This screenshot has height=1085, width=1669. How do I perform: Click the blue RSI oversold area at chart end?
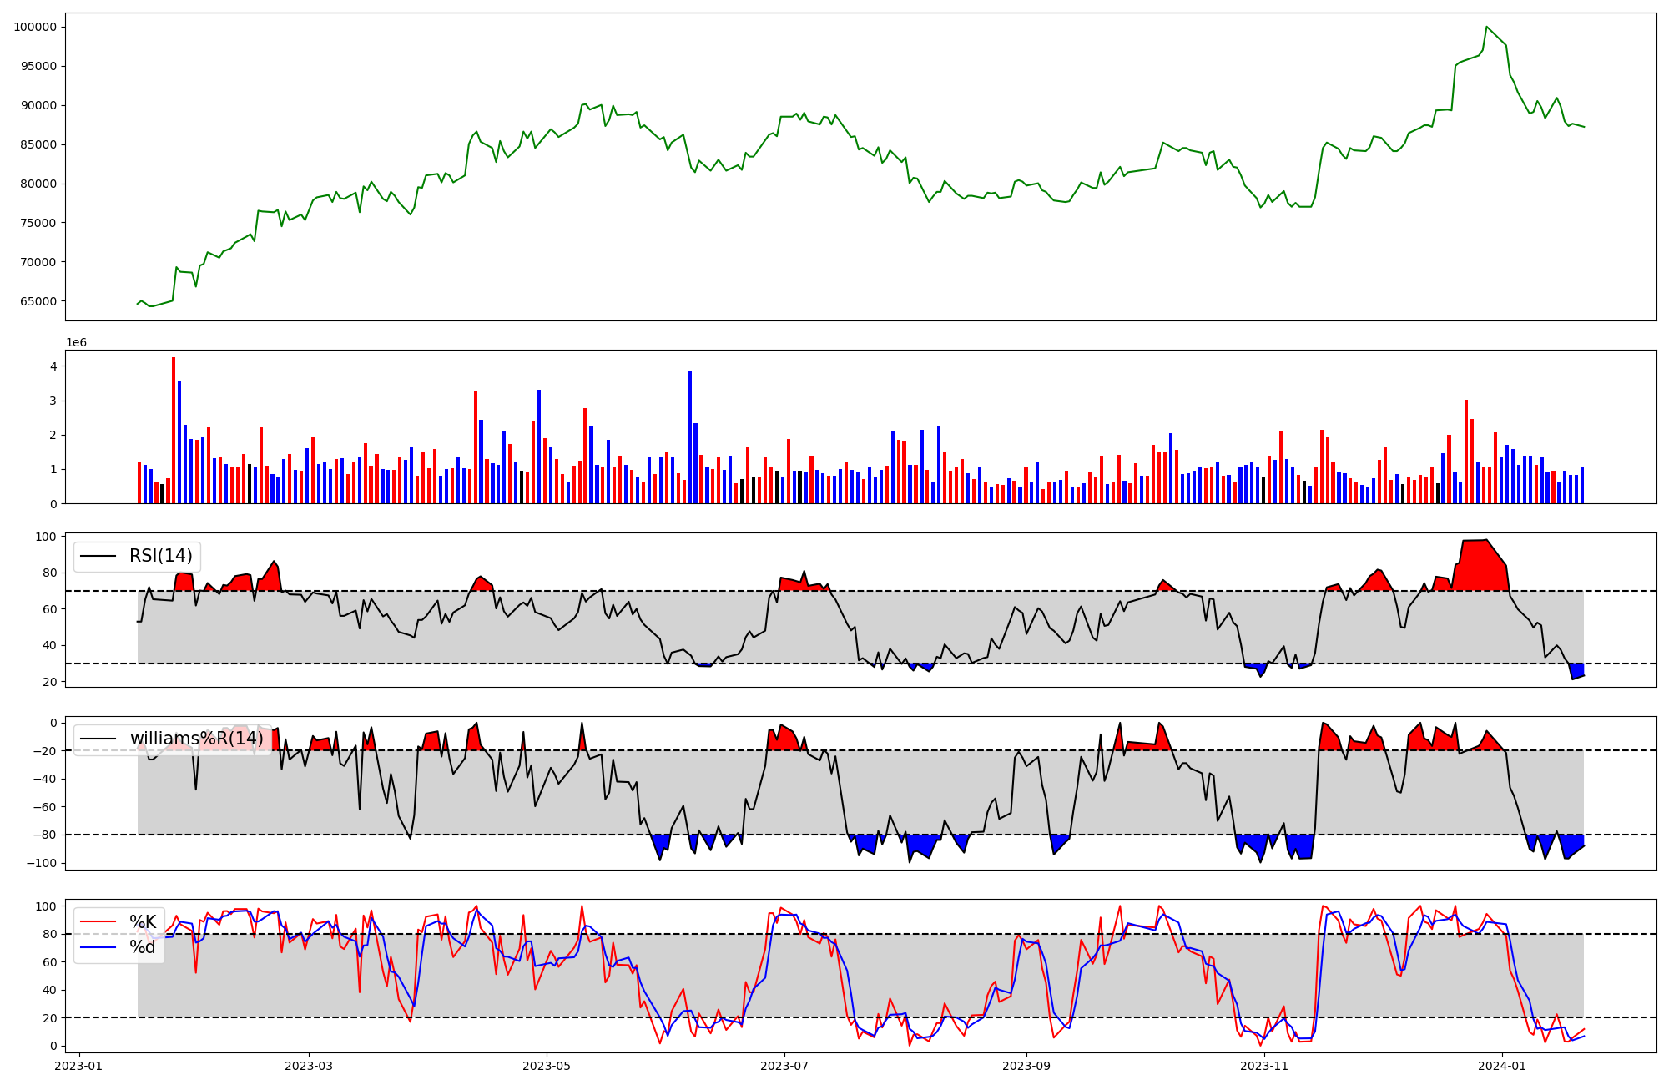tap(1577, 670)
